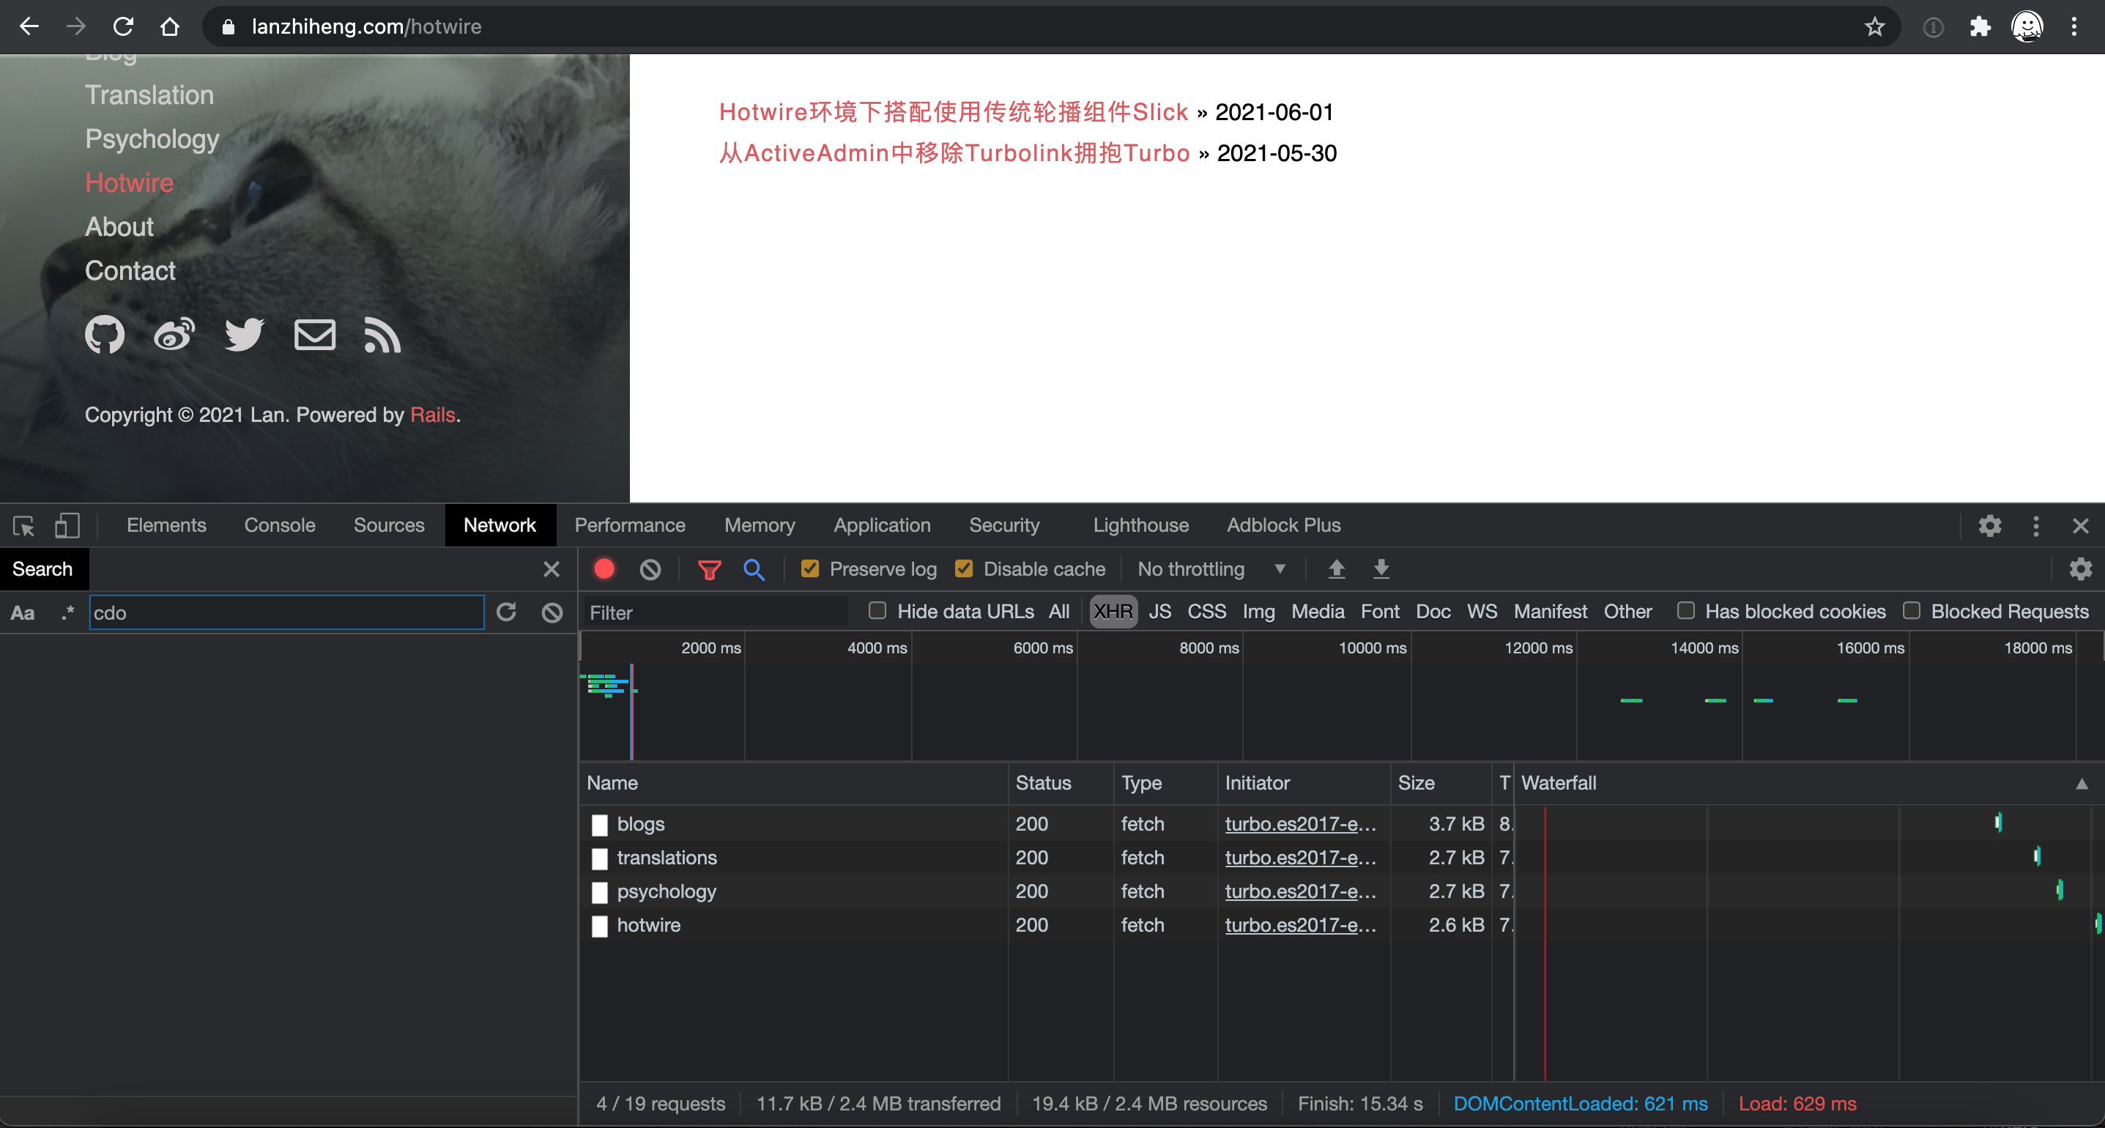Viewport: 2105px width, 1128px height.
Task: Open DevTools customize three-dot menu
Action: (2035, 526)
